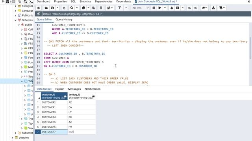Open the Notifications results tab
252x141 pixels.
[x=93, y=89]
